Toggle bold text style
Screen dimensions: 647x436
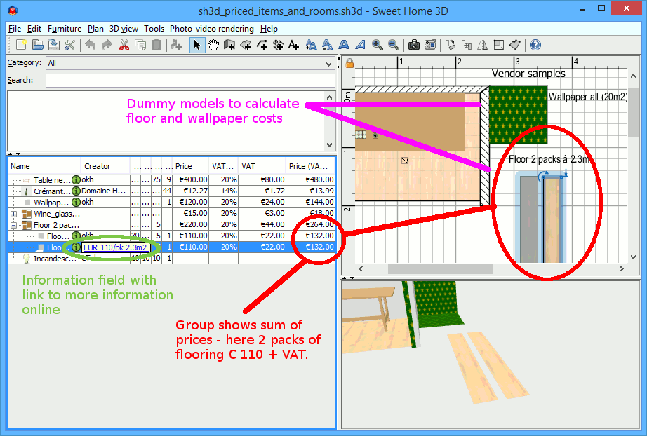pyautogui.click(x=344, y=44)
